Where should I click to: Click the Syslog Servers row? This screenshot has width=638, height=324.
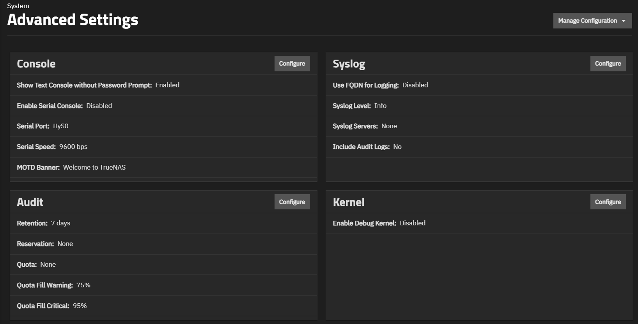point(364,126)
